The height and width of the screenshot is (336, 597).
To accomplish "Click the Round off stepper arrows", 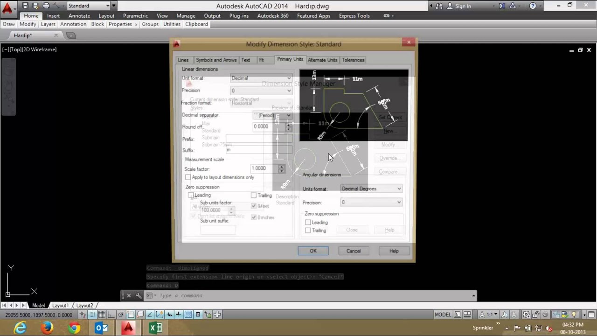I will [x=289, y=126].
